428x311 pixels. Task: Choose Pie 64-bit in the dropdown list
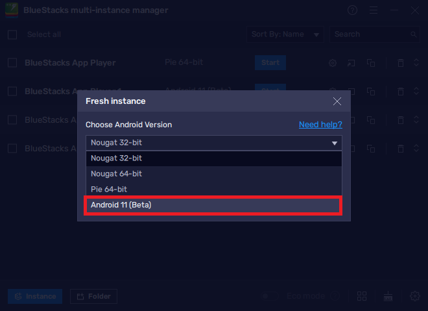tap(214, 189)
